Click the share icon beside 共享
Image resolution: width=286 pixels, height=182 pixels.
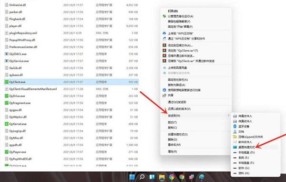point(164,95)
